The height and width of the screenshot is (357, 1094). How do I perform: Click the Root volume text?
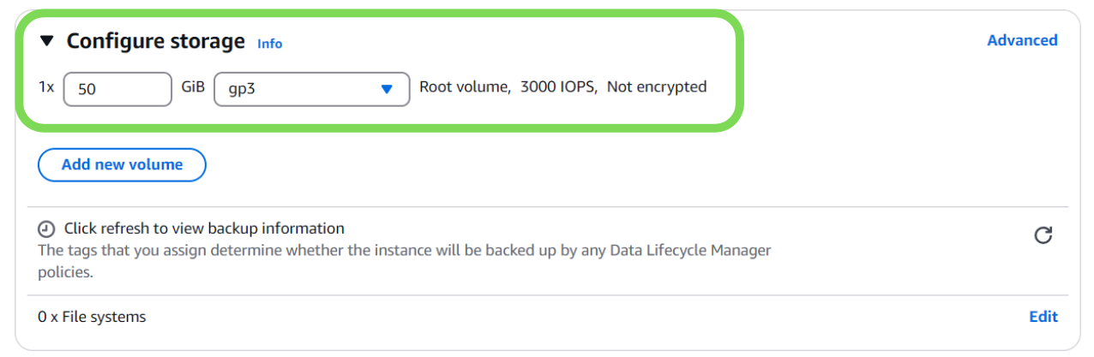[x=464, y=86]
